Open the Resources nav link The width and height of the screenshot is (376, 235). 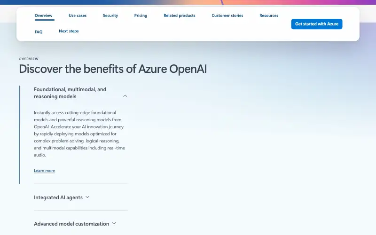269,16
